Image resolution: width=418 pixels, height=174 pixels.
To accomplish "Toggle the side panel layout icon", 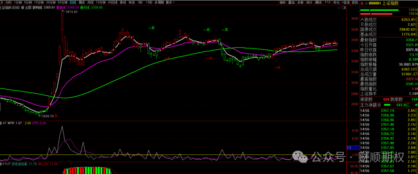I will (344, 8).
